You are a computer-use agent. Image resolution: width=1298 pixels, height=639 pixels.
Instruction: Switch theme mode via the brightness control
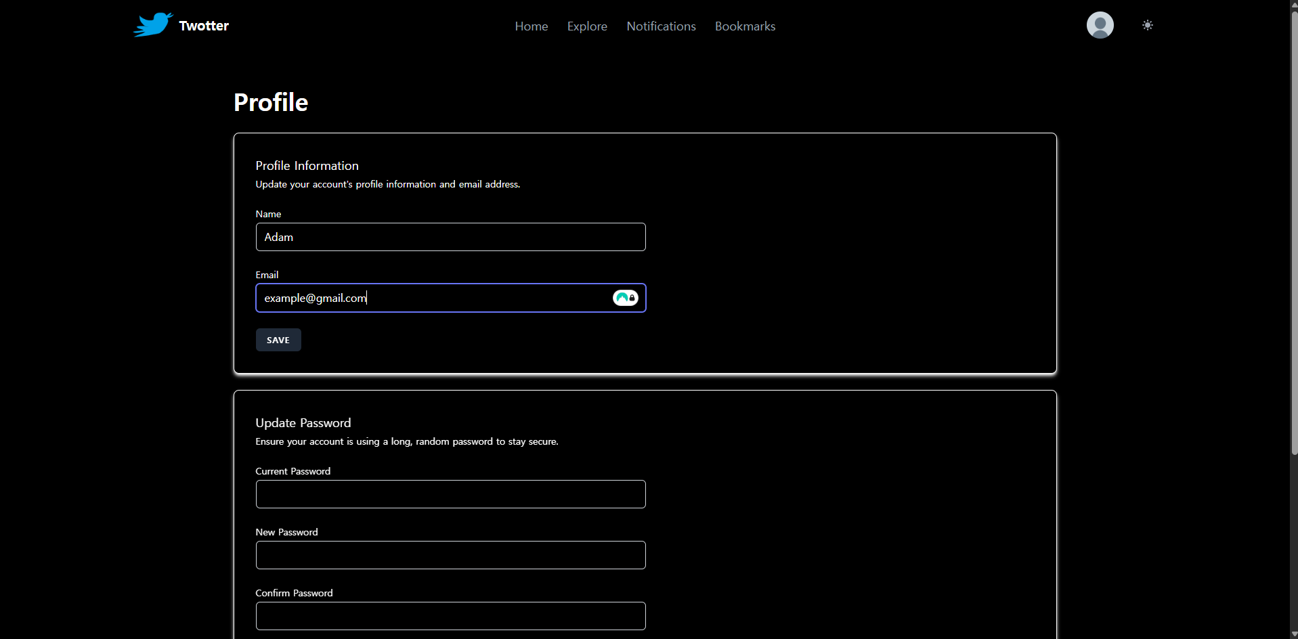[1148, 25]
